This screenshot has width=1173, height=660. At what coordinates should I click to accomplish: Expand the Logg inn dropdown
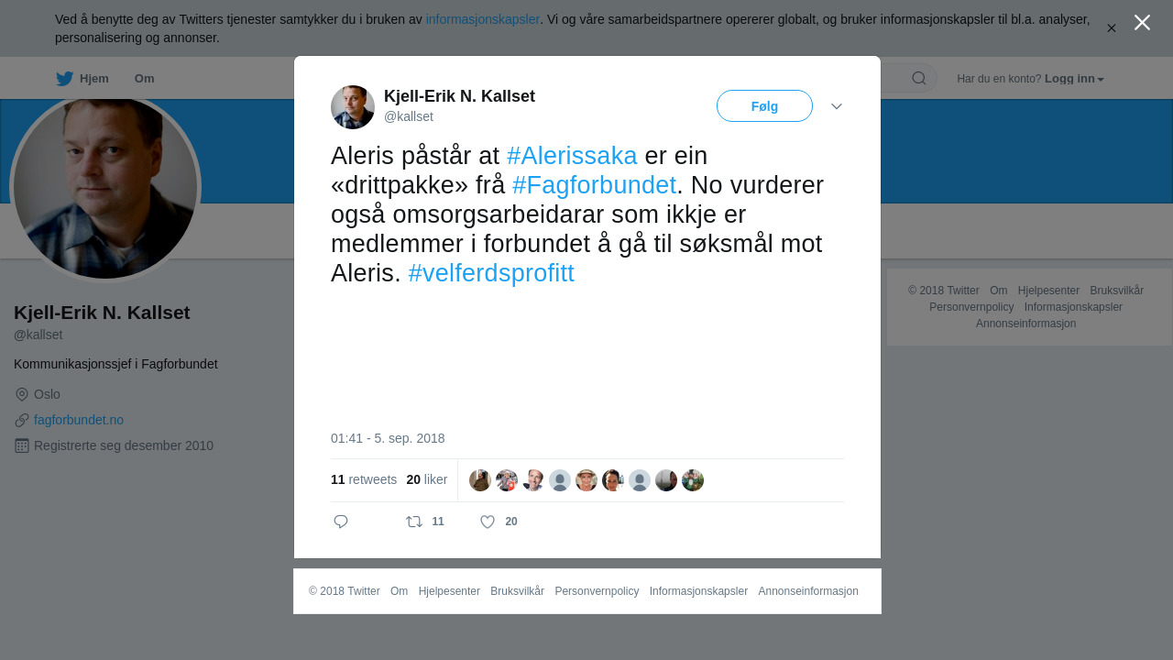[1074, 79]
